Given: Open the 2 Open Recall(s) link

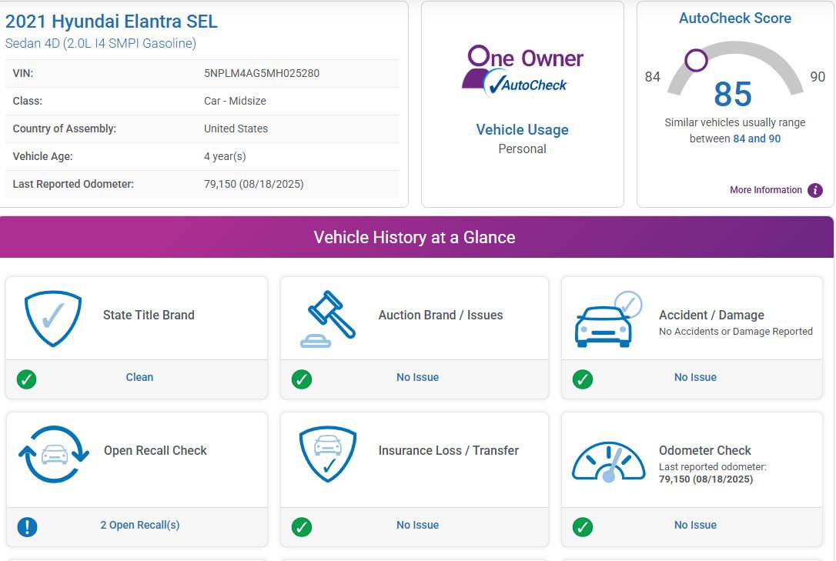Looking at the screenshot, I should (x=140, y=525).
